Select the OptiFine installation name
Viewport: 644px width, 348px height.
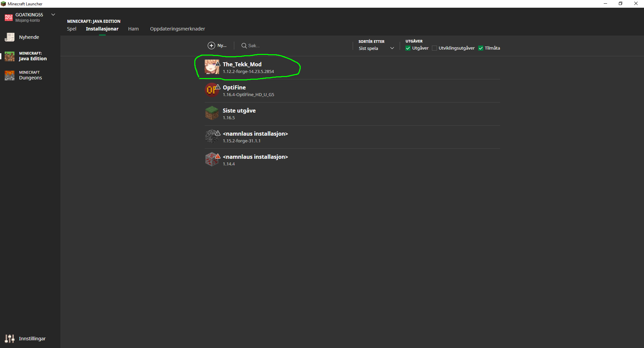(234, 87)
